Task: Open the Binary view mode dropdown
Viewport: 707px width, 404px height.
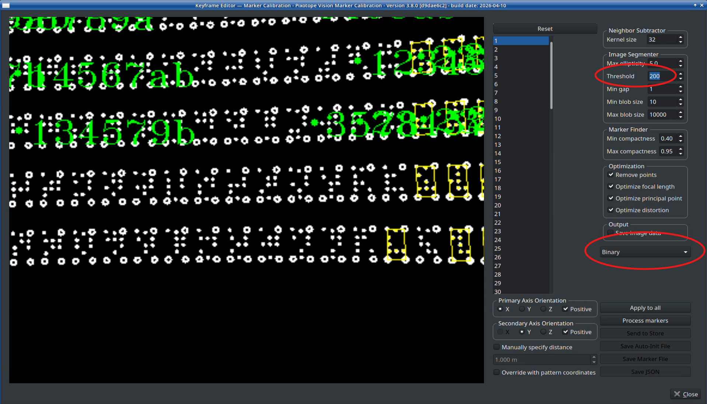Action: [x=645, y=252]
